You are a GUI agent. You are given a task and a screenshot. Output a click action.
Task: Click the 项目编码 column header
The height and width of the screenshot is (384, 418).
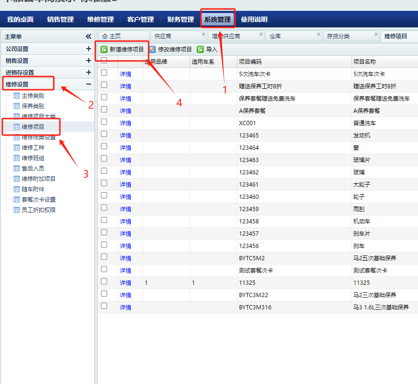point(250,62)
